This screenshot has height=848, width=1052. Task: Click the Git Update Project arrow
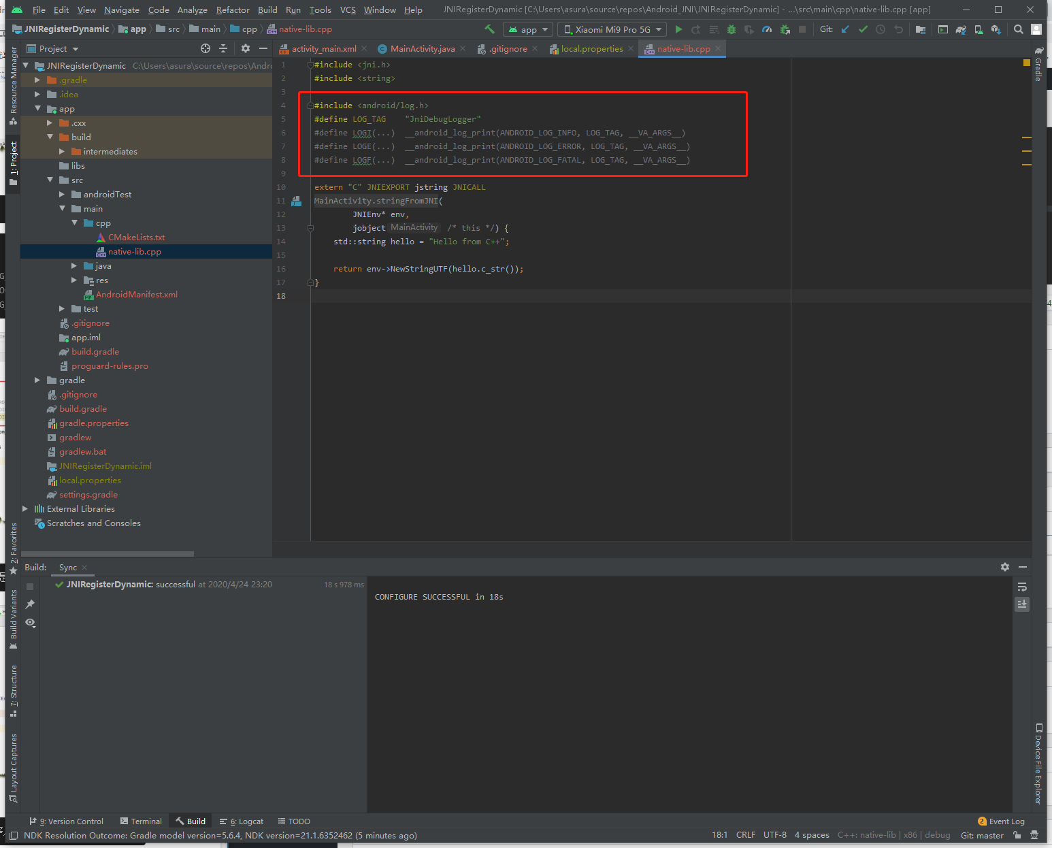(x=845, y=29)
